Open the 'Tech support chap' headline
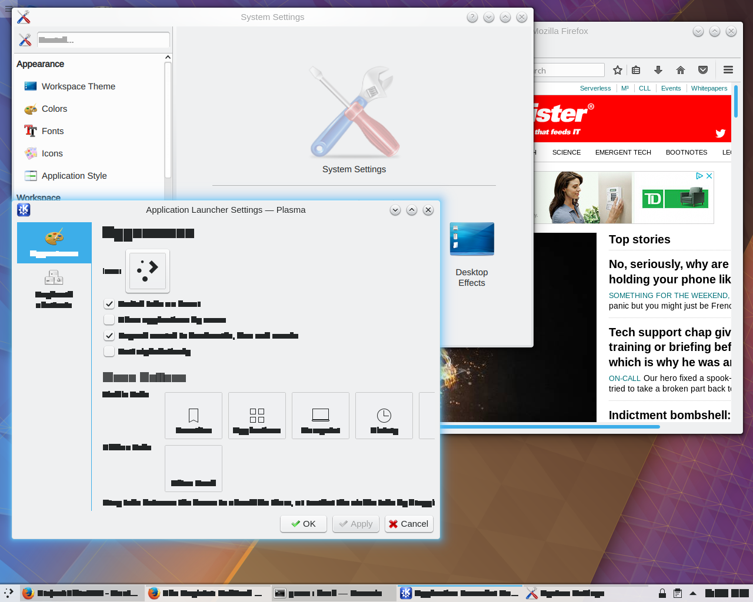The height and width of the screenshot is (602, 753). [669, 347]
